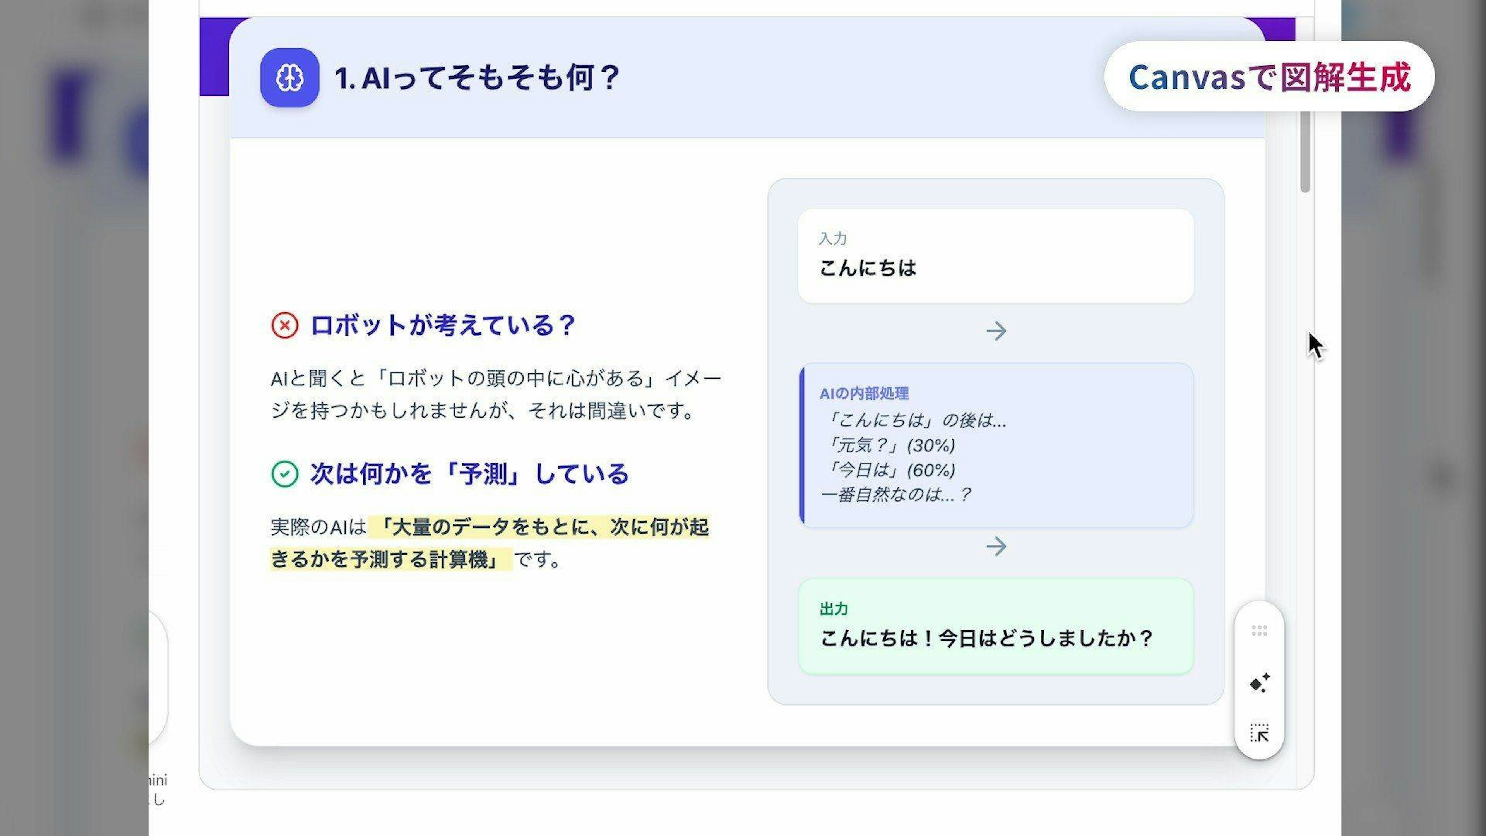The height and width of the screenshot is (836, 1486).
Task: Click the green checkmark circle icon
Action: point(284,474)
